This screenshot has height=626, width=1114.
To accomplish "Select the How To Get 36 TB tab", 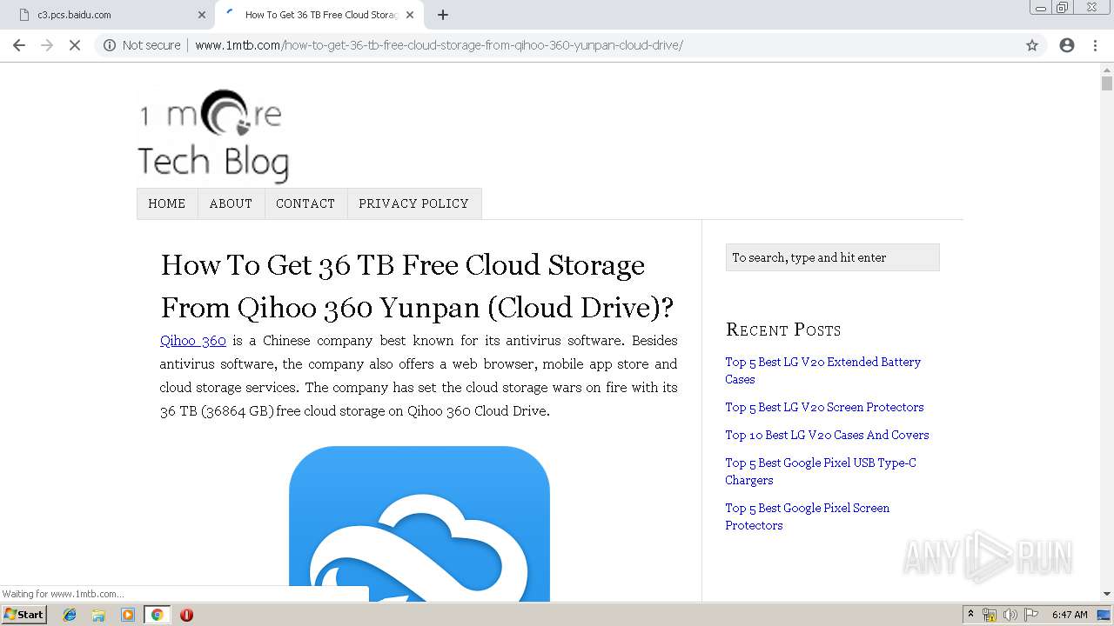I will (319, 15).
